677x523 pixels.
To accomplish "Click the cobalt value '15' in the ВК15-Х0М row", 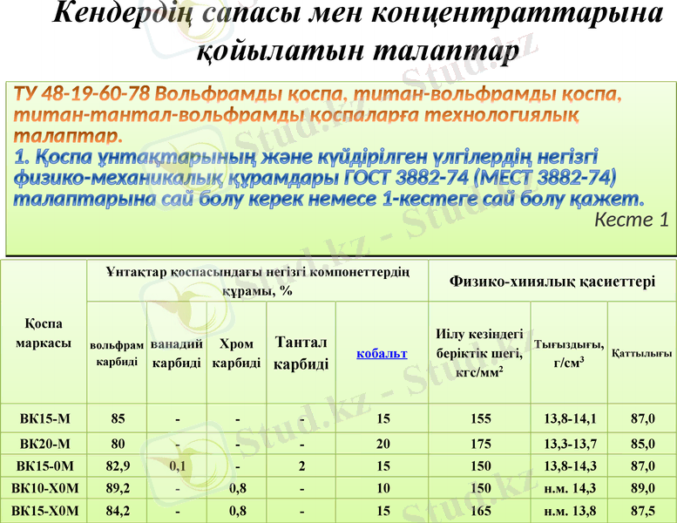I will coord(383,511).
